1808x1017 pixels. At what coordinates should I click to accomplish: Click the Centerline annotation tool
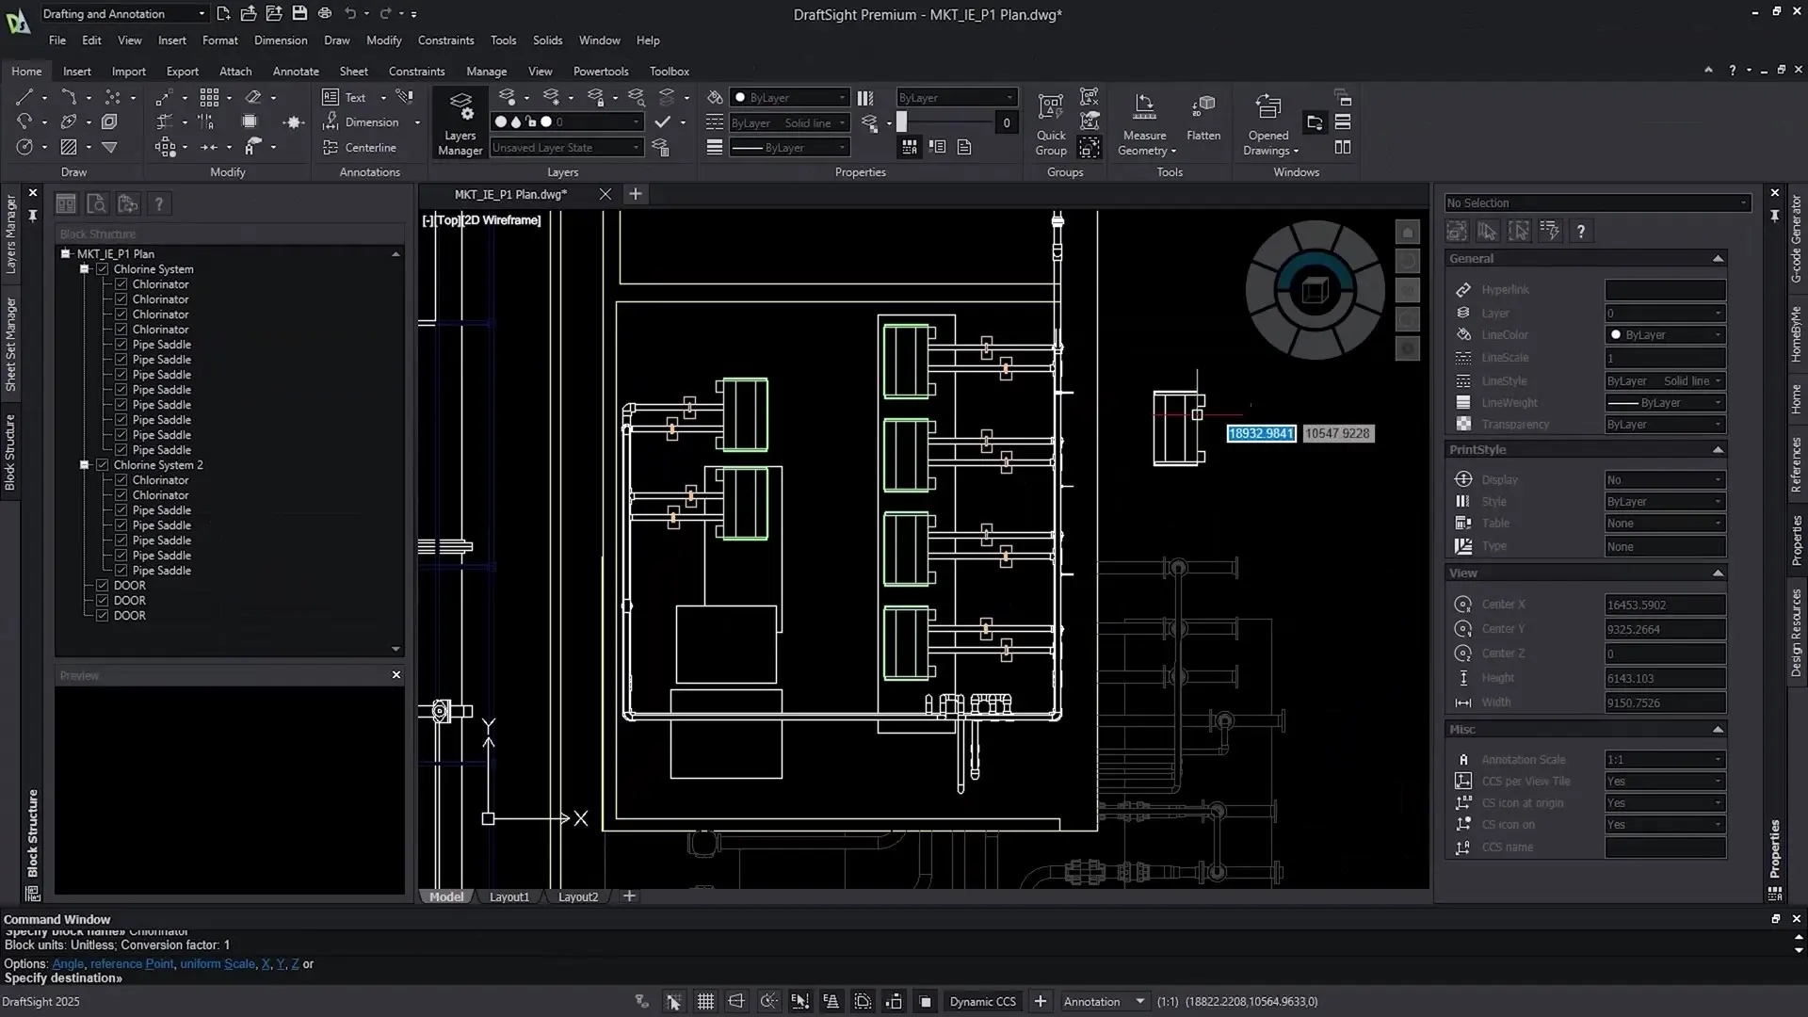tap(360, 148)
